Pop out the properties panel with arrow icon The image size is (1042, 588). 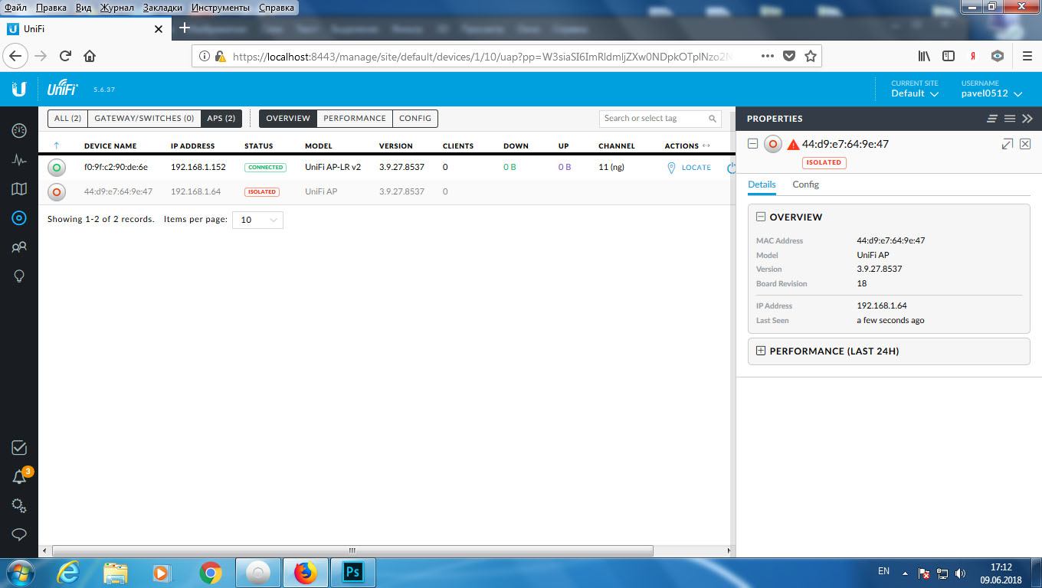pos(1008,144)
